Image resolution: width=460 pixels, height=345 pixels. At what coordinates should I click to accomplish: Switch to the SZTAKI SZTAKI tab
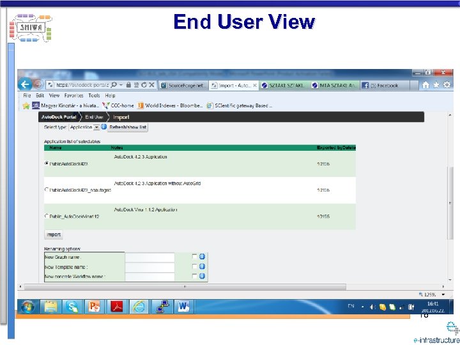click(284, 86)
